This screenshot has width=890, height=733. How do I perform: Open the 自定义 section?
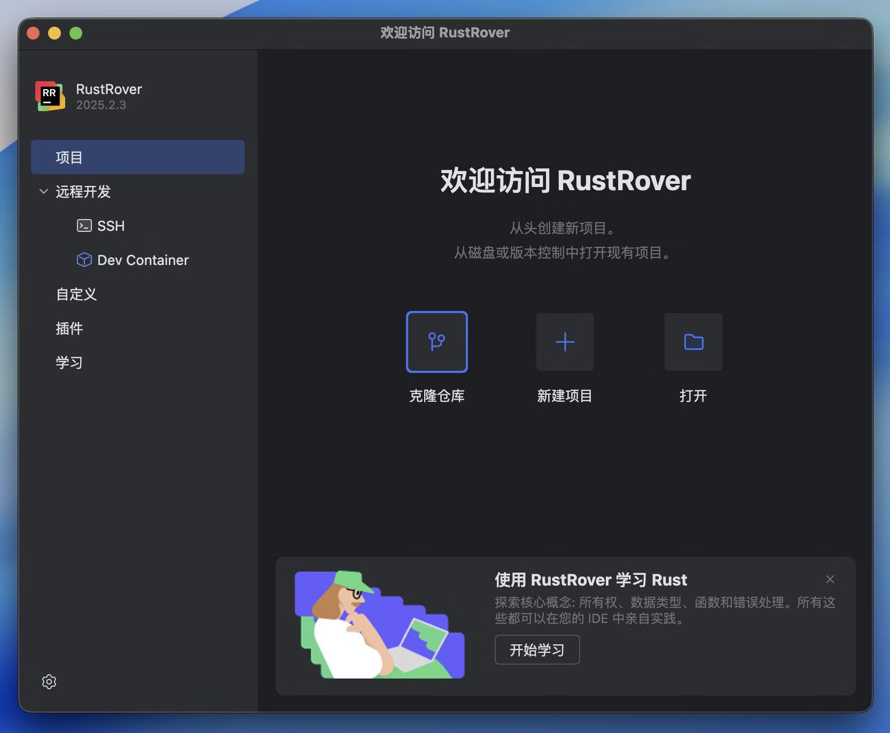coord(76,294)
